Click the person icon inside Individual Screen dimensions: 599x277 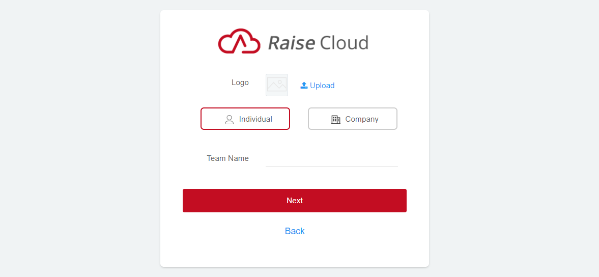pos(229,119)
